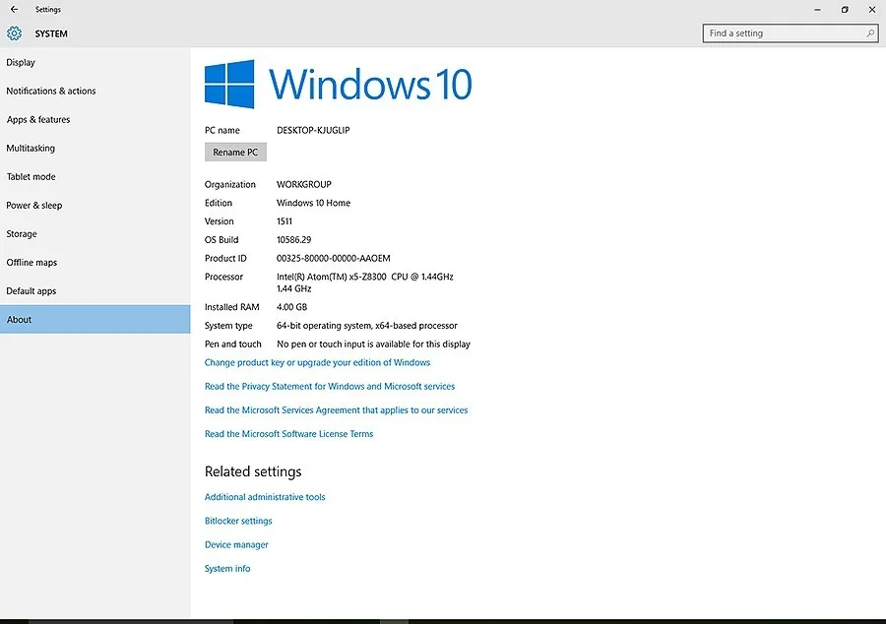The width and height of the screenshot is (886, 624).
Task: Minimize the Settings window
Action: pyautogui.click(x=817, y=10)
